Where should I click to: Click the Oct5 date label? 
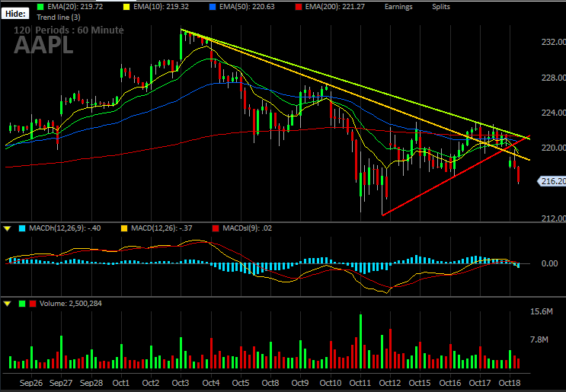(x=241, y=383)
